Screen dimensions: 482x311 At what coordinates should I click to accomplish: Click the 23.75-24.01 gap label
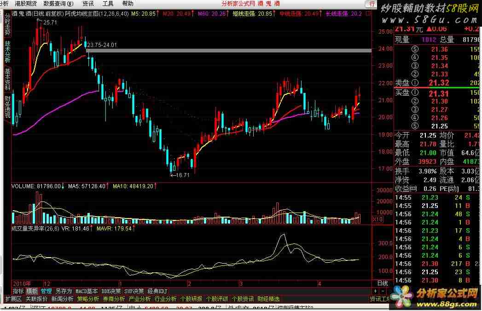coord(102,45)
